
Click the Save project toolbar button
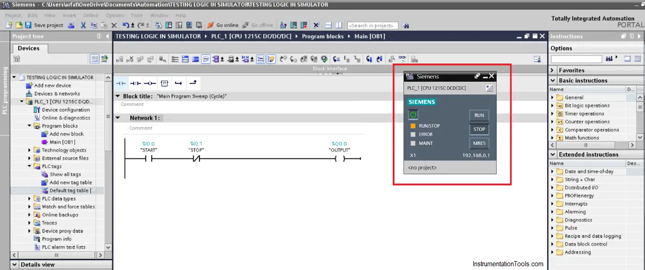pos(44,25)
